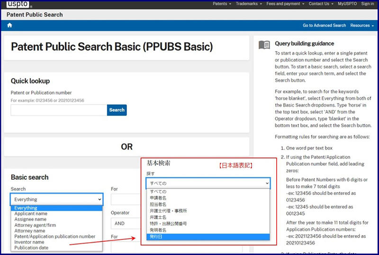Click the open book guidance icon
This screenshot has width=379, height=255.
(264, 45)
